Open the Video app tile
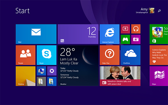This screenshot has width=168, height=105. [x=125, y=29]
